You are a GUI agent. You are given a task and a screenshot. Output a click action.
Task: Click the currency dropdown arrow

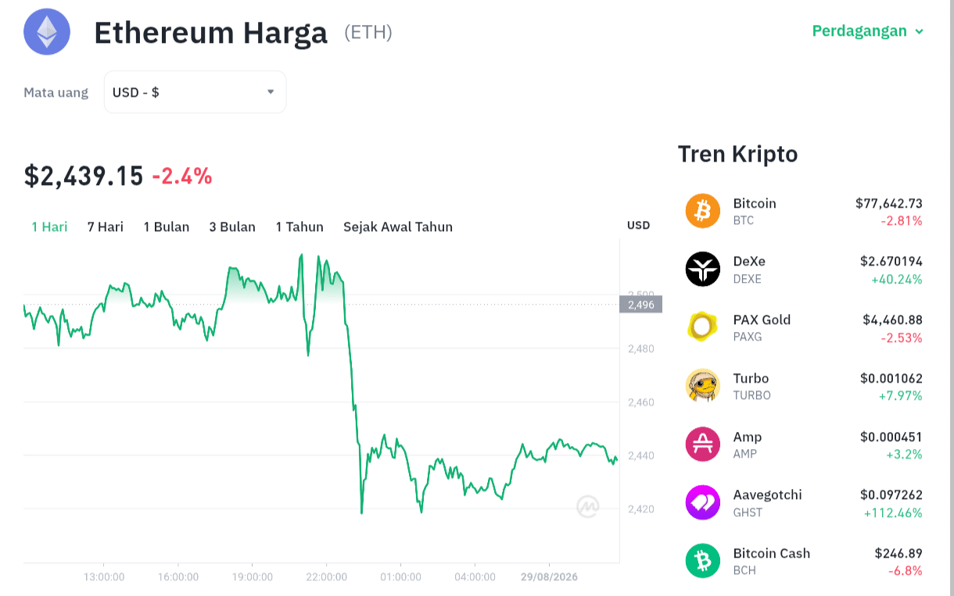[x=271, y=92]
